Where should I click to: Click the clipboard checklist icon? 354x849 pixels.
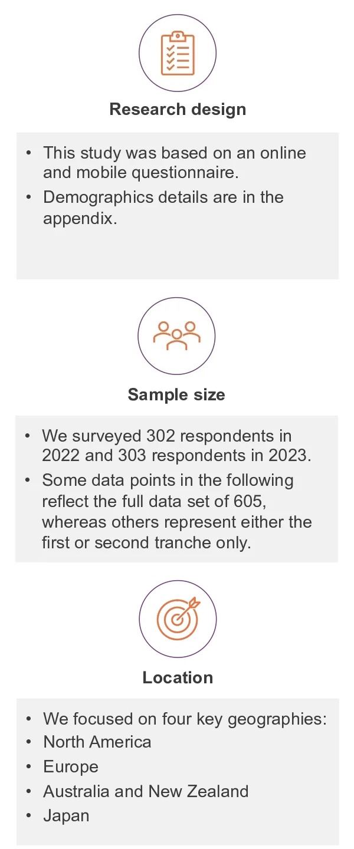tap(178, 53)
